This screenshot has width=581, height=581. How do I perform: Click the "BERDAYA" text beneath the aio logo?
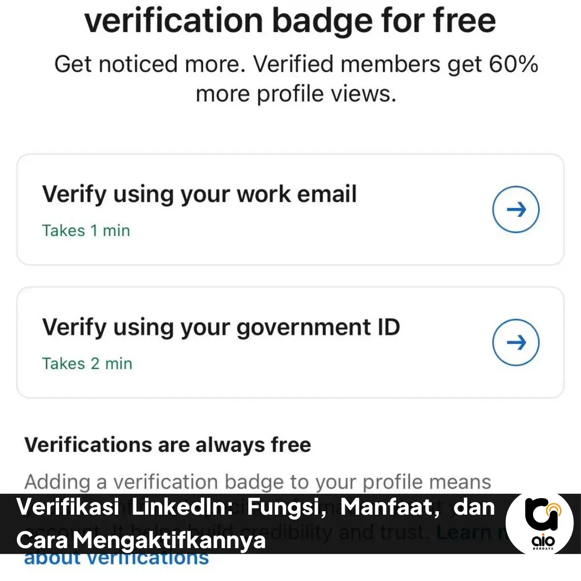(543, 549)
